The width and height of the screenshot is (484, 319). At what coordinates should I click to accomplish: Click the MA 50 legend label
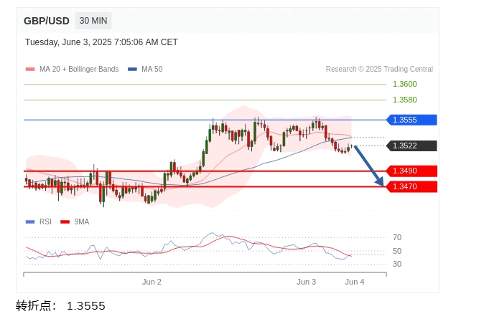click(x=152, y=69)
